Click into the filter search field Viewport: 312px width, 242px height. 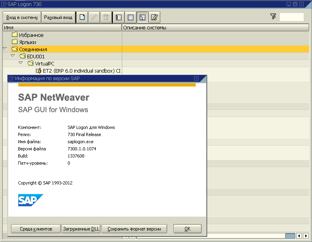(292, 17)
